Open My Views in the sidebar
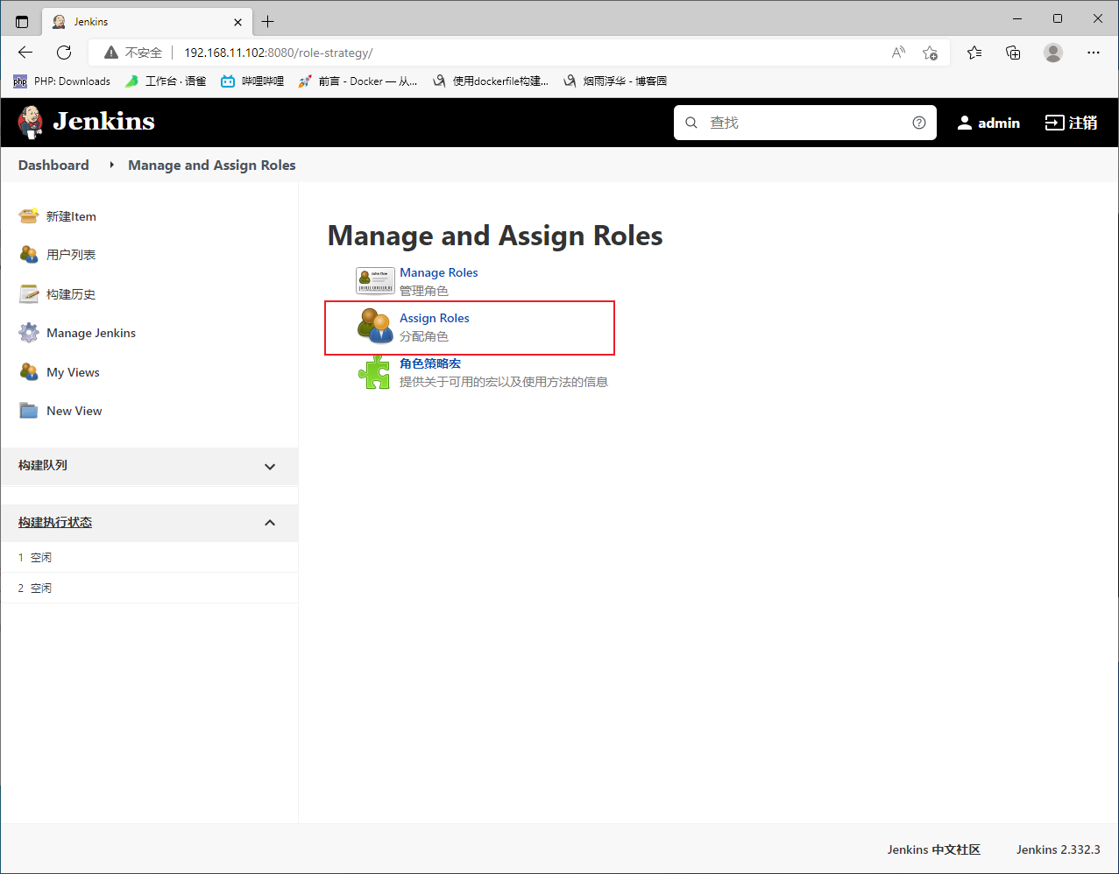Screen dimensions: 1119x874 (73, 372)
